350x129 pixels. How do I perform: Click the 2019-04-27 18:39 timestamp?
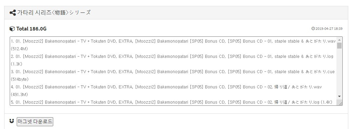tap(329, 28)
